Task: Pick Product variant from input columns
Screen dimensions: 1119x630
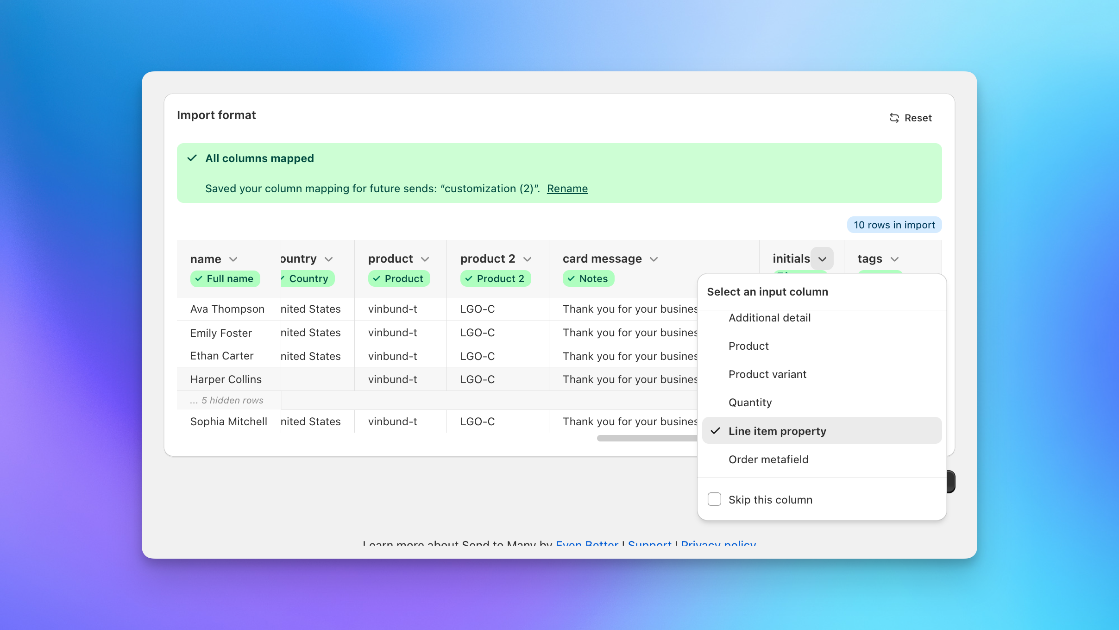Action: (x=767, y=374)
